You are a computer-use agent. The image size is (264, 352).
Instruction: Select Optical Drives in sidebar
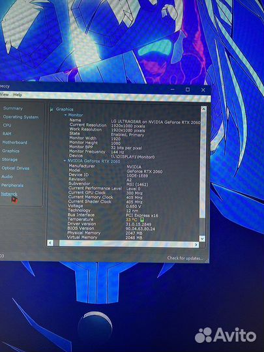click(x=15, y=168)
